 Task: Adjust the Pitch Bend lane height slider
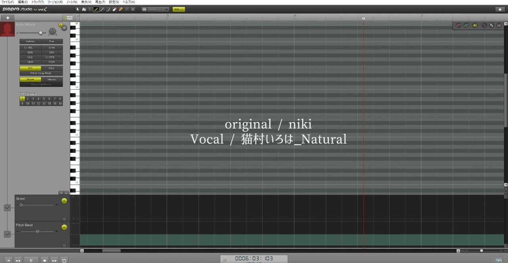click(x=37, y=231)
